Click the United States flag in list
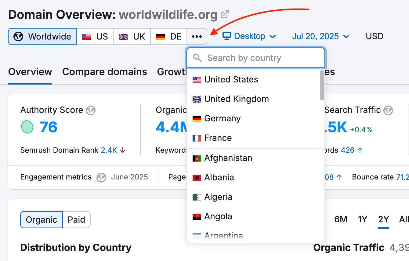 pos(197,80)
